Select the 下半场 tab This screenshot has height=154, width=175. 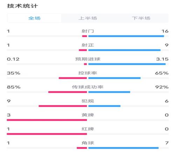pyautogui.click(x=141, y=18)
